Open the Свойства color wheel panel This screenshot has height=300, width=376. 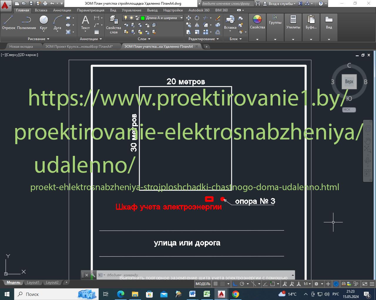pyautogui.click(x=257, y=22)
